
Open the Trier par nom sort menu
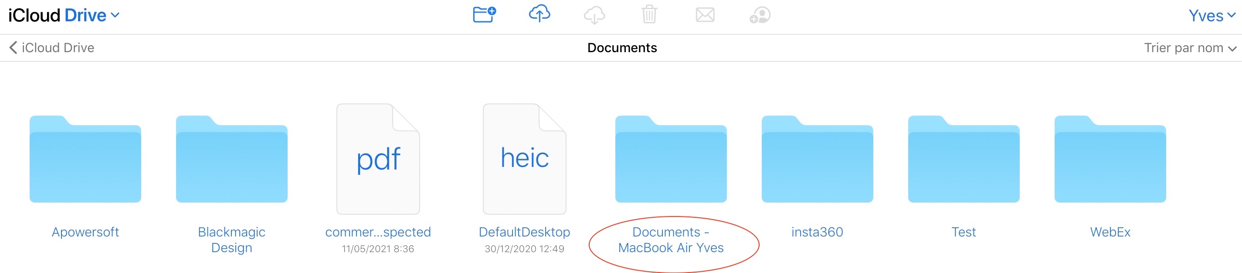1189,48
